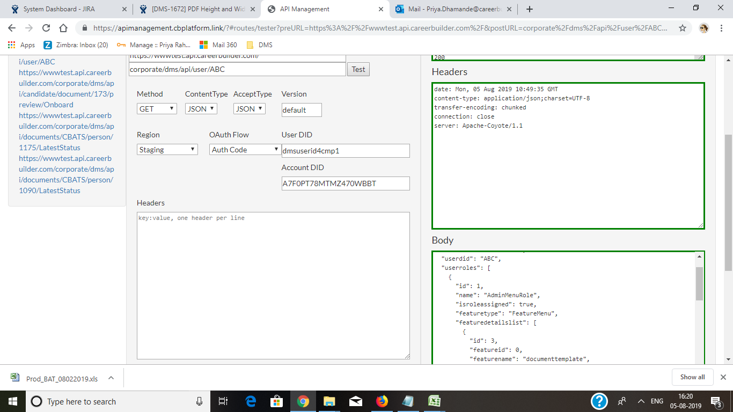
Task: Bookmark this page with star icon
Action: click(x=683, y=28)
